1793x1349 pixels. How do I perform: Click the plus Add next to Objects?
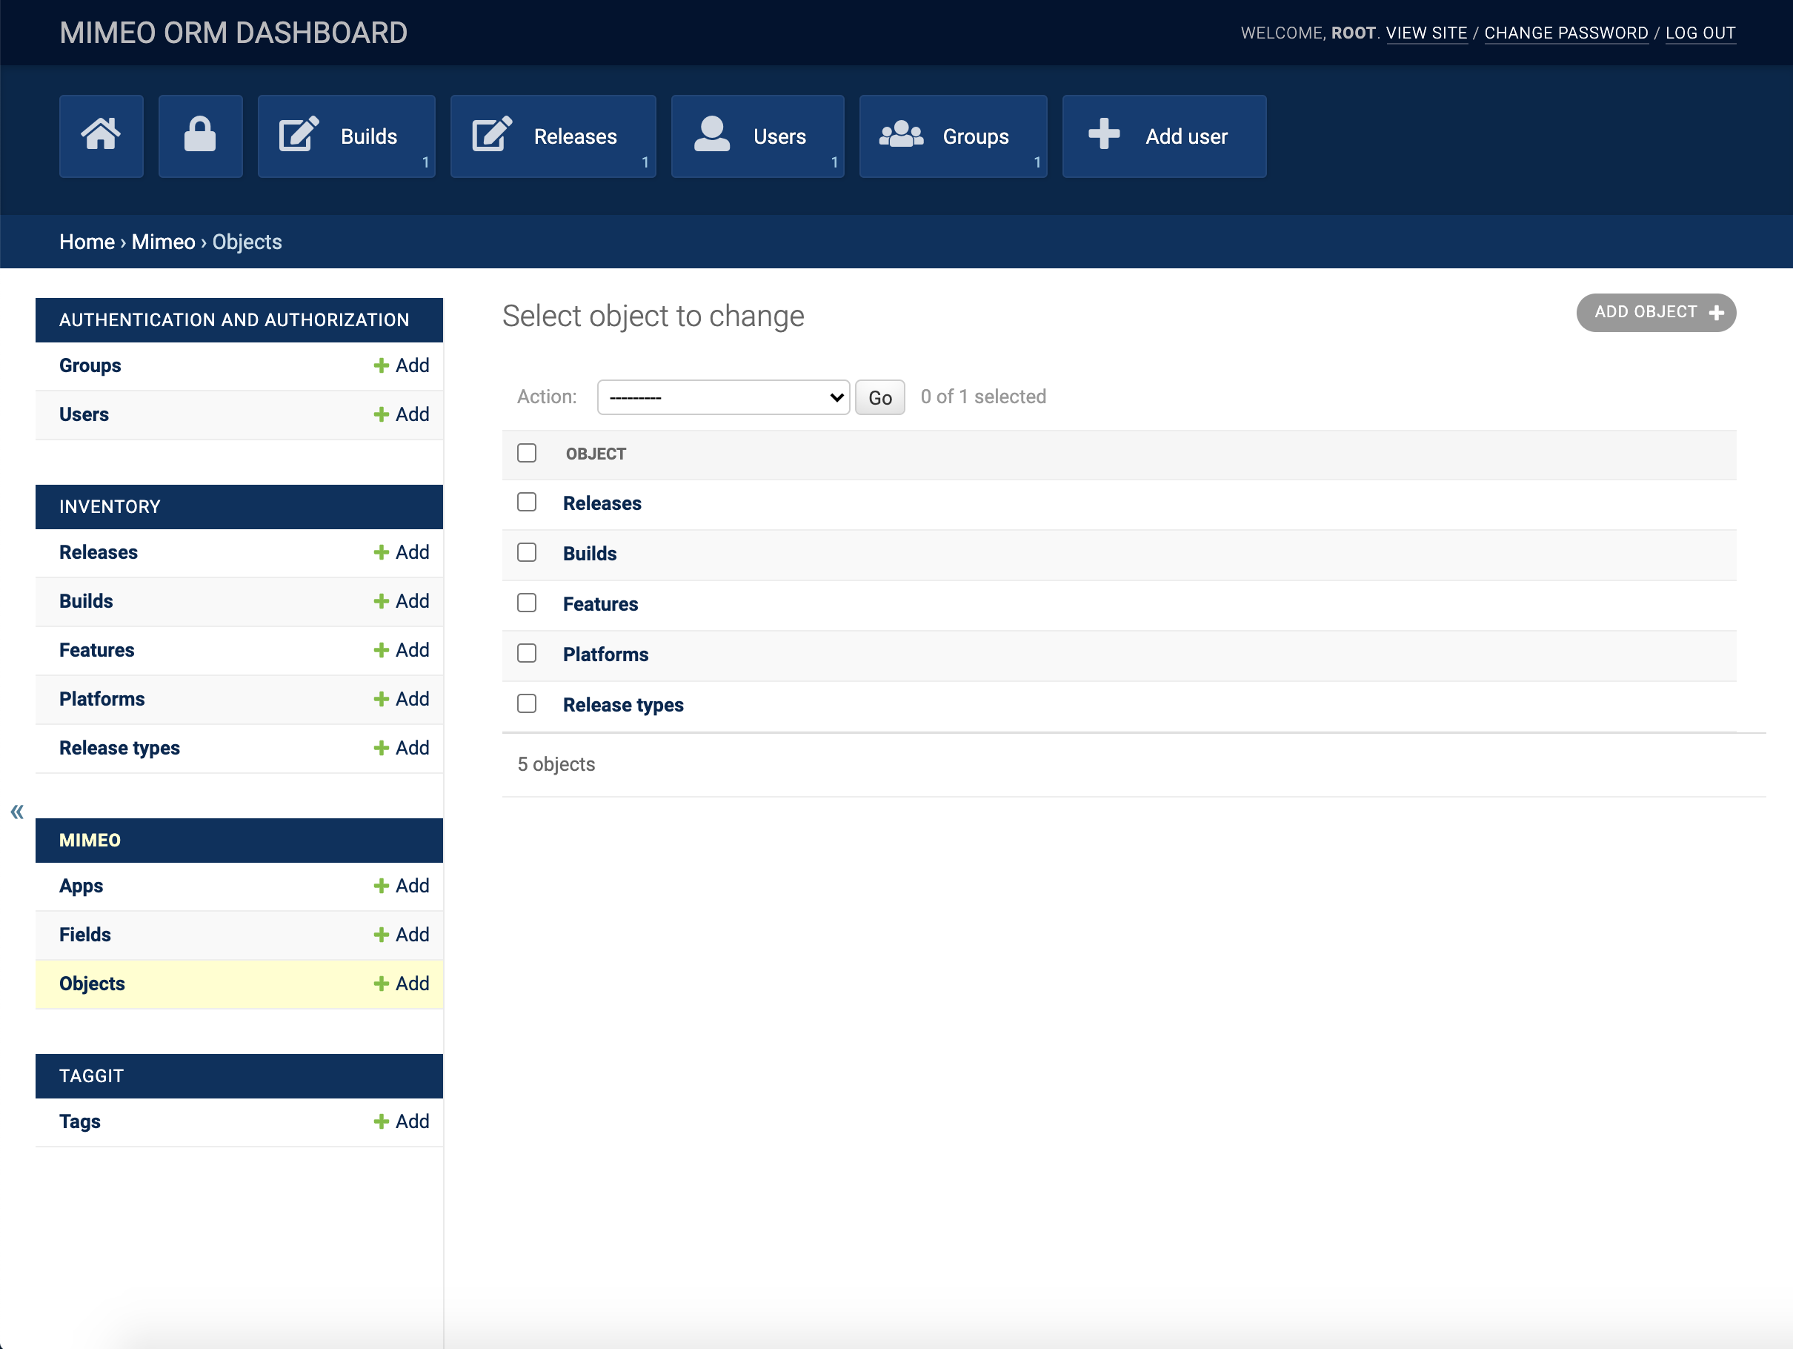point(402,984)
